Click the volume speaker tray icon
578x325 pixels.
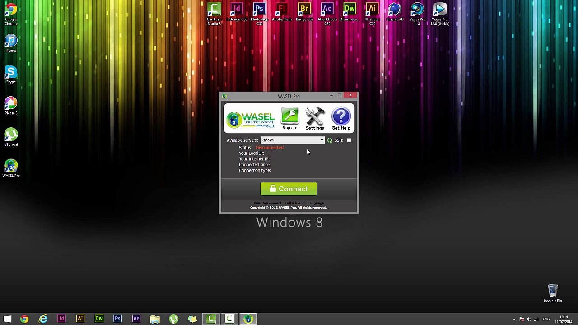tap(529, 320)
